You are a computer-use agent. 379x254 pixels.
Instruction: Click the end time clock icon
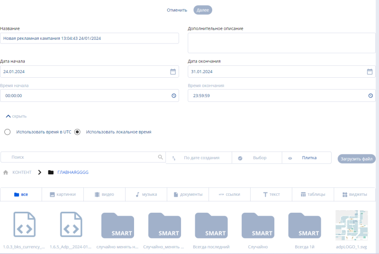(370, 95)
